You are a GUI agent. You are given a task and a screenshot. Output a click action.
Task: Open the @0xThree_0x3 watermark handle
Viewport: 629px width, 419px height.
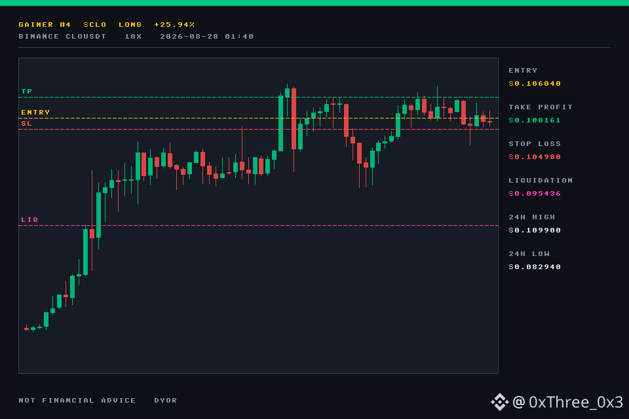(x=567, y=402)
